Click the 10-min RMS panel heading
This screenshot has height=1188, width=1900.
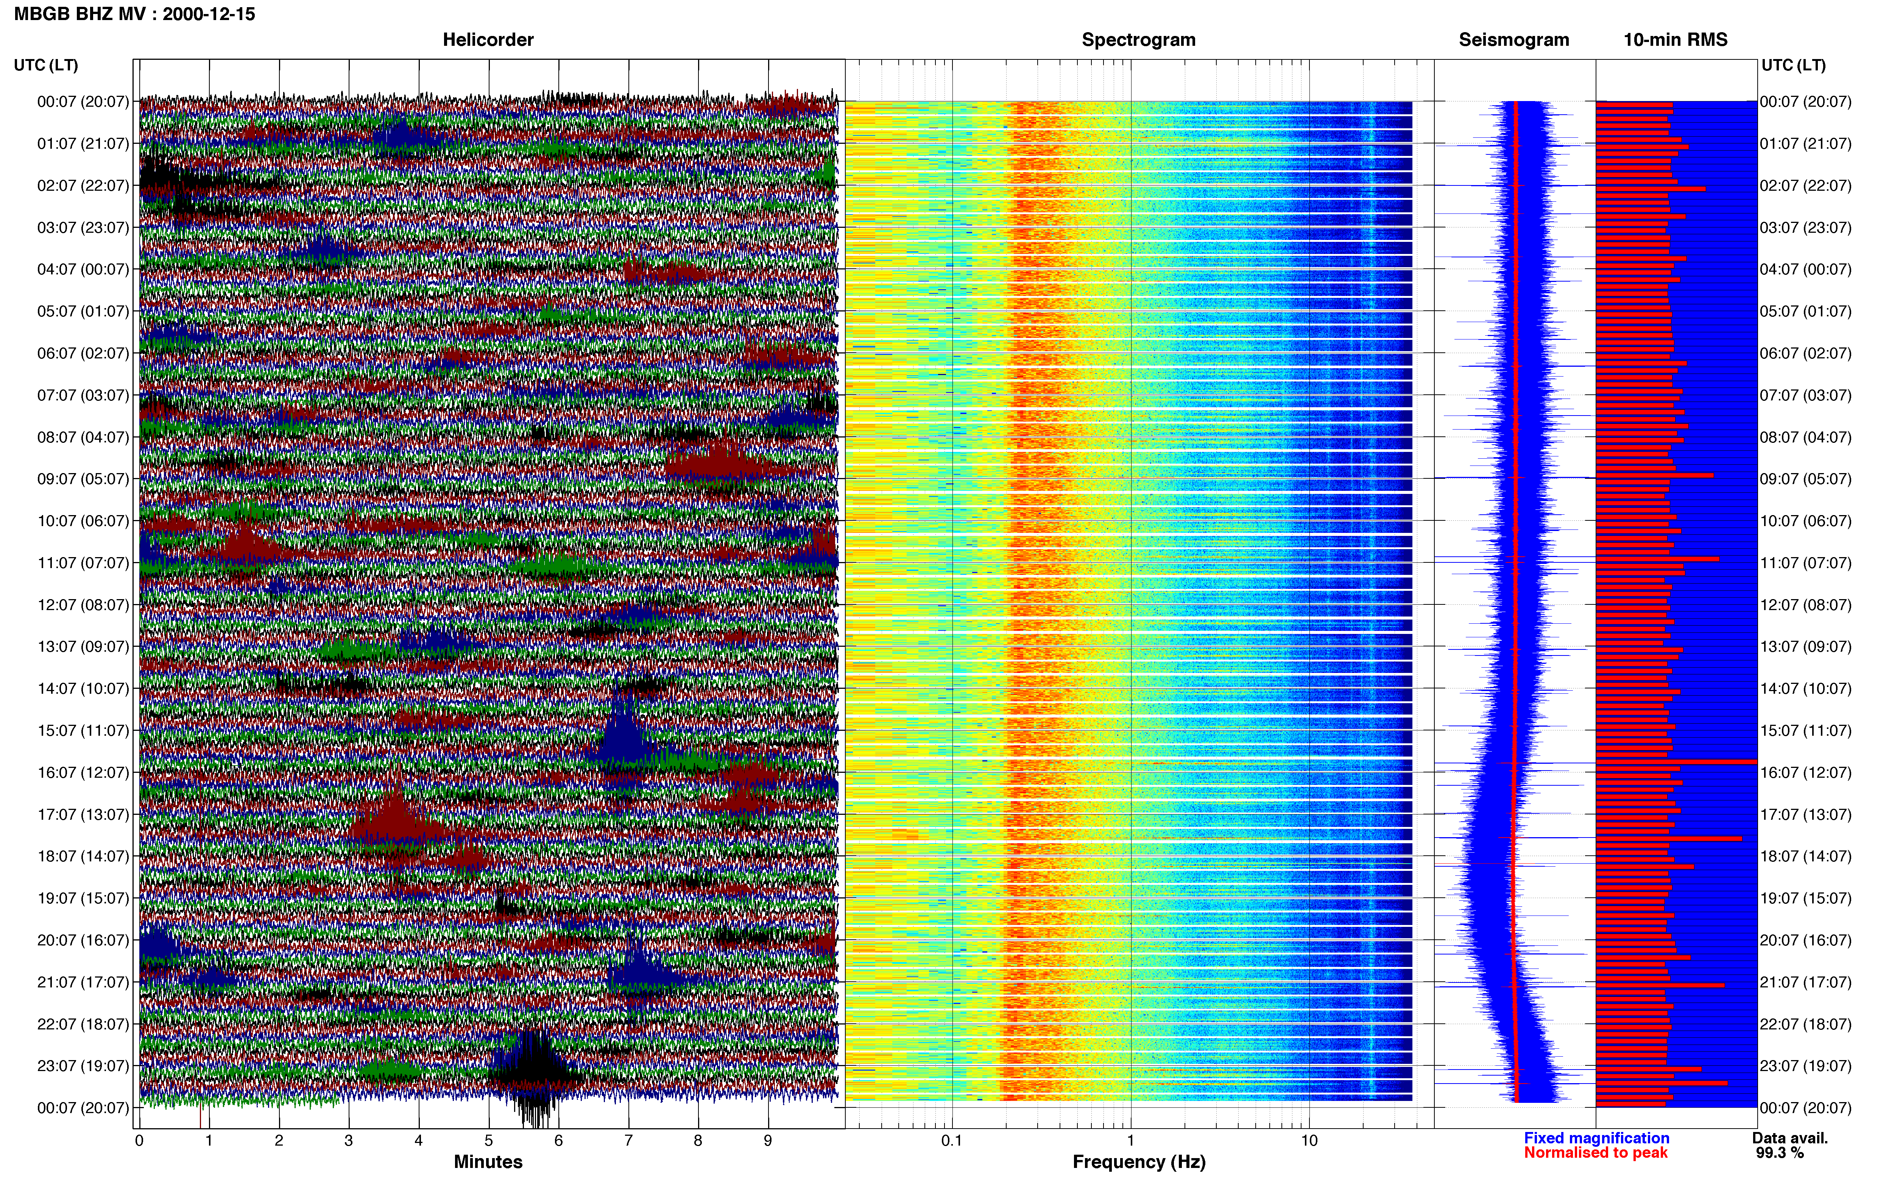click(1675, 40)
